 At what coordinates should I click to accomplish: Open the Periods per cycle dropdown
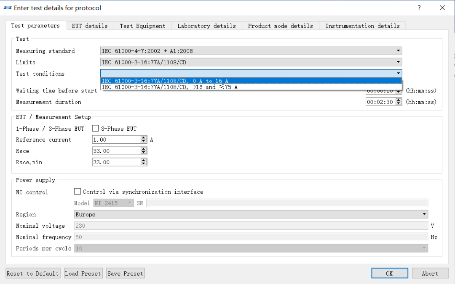(251, 248)
